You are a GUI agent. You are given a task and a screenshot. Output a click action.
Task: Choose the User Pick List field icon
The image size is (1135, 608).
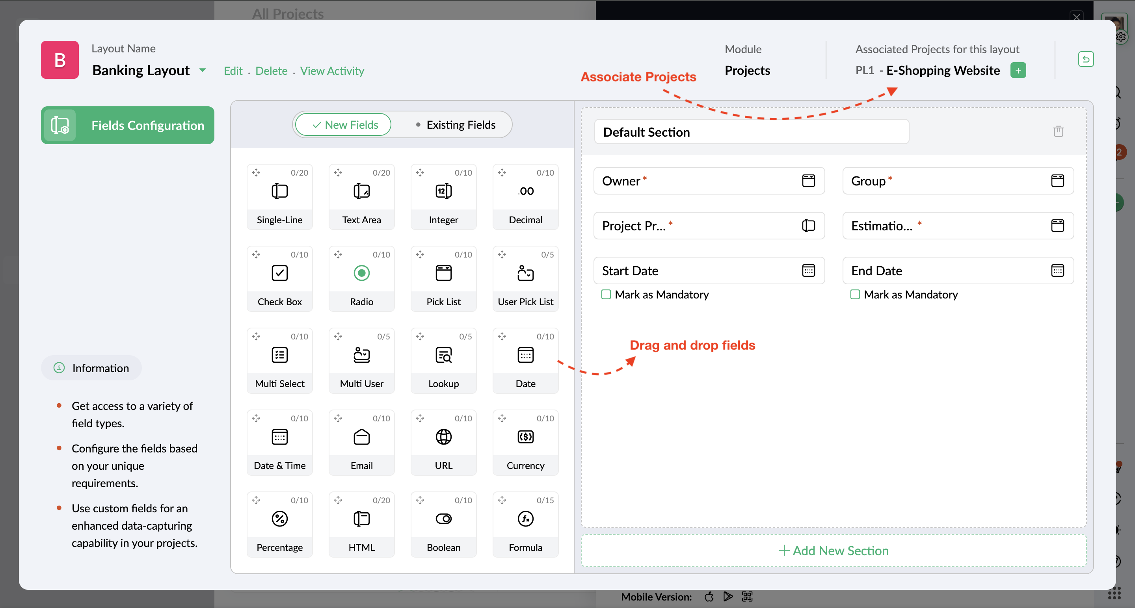coord(525,273)
